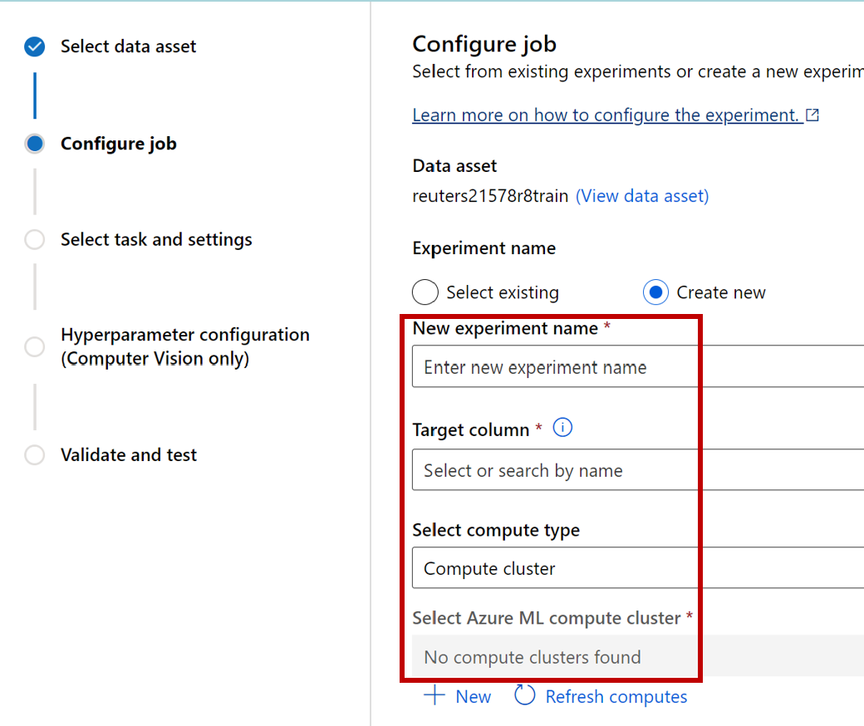
Task: Click the Experiment name label
Action: click(484, 248)
